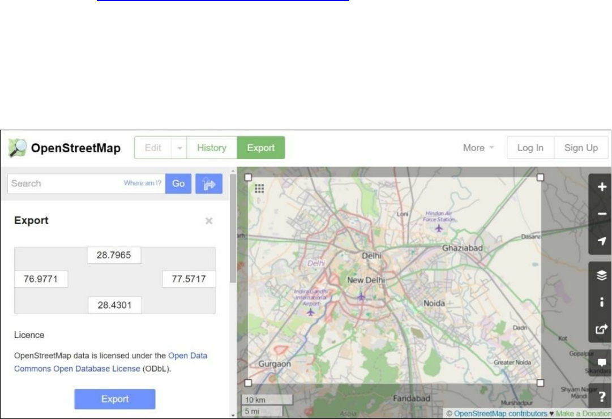This screenshot has width=612, height=419.
Task: Click the sidebar vertical scrollbar thumb
Action: pos(233,228)
